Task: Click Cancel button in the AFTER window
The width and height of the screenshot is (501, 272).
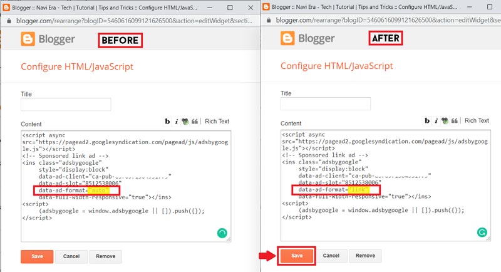Action: tap(331, 256)
